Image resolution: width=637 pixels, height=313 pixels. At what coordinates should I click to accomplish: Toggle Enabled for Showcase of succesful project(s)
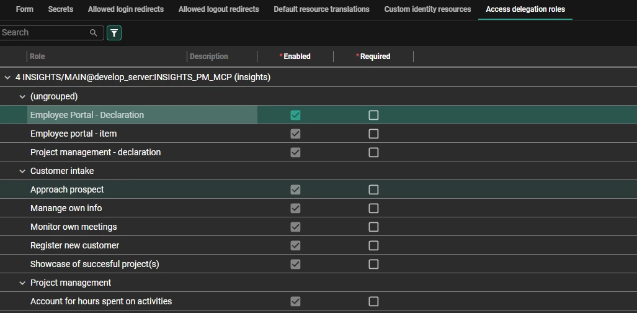(295, 265)
